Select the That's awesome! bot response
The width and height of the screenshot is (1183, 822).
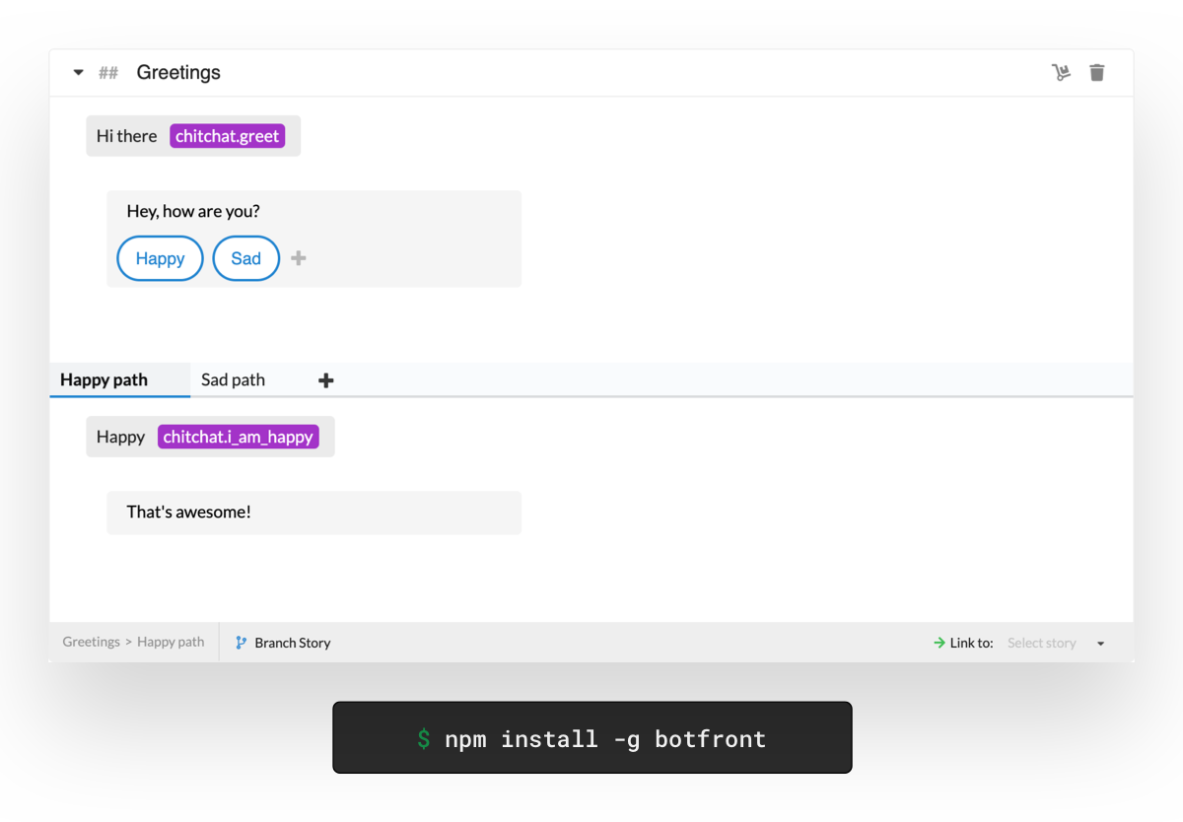(189, 512)
